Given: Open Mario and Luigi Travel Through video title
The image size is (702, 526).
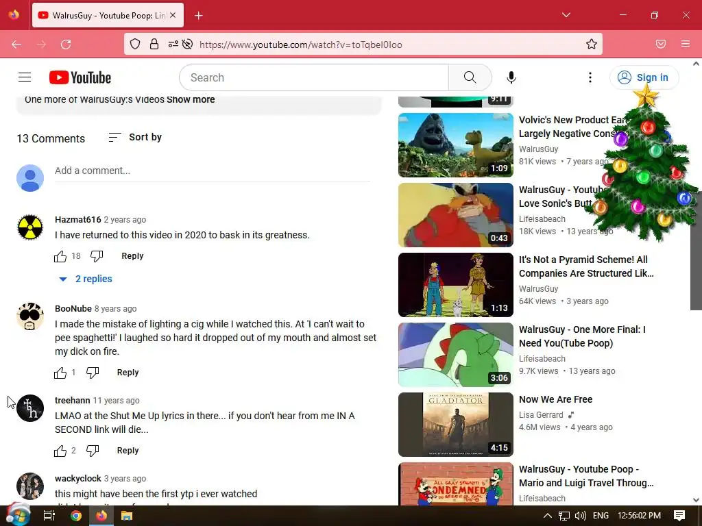Looking at the screenshot, I should [x=586, y=477].
